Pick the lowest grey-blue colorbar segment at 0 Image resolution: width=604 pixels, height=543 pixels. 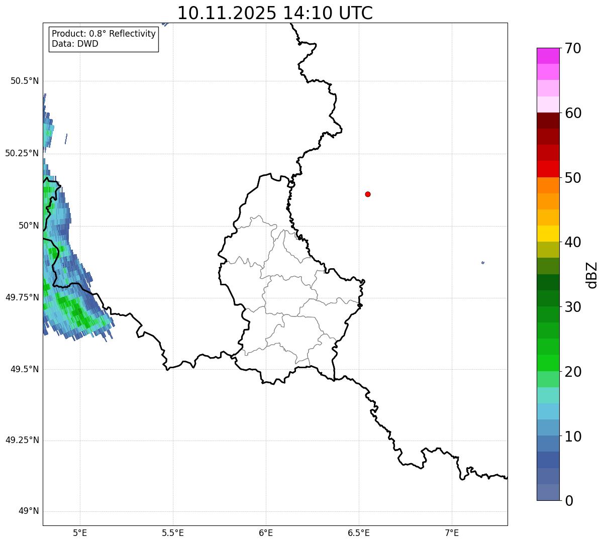pos(548,492)
